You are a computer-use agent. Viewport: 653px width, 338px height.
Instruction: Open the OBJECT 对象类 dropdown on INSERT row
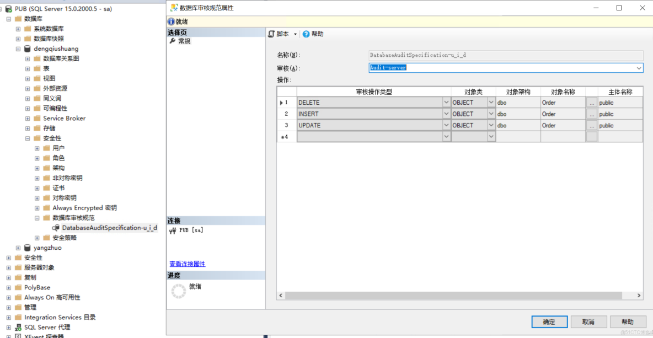[491, 114]
